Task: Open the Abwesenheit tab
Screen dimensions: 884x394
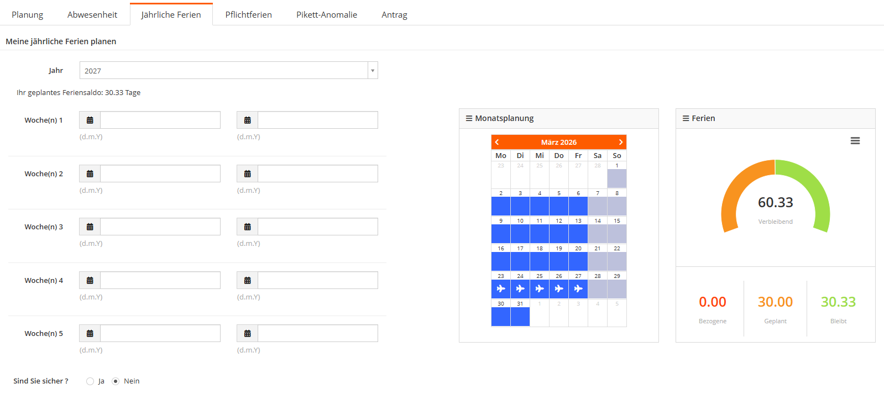Action: click(x=92, y=15)
